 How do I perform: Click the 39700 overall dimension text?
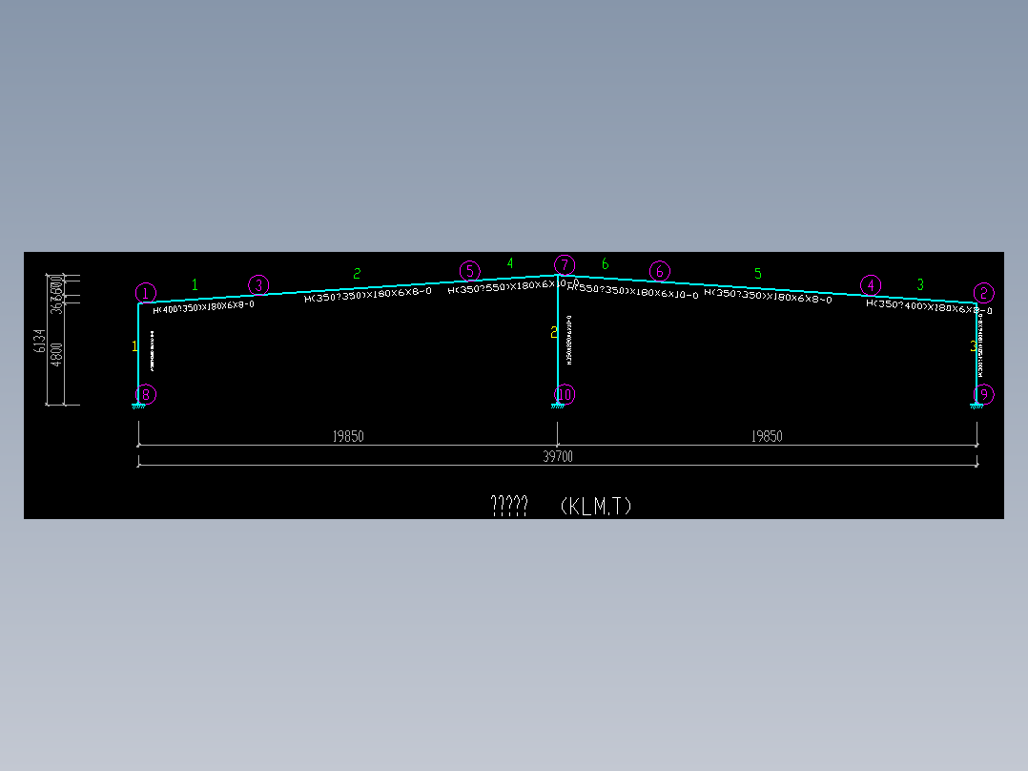point(558,457)
